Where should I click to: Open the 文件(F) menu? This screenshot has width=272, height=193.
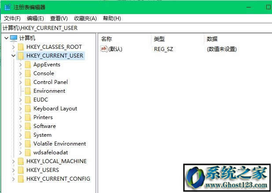[x=12, y=18]
